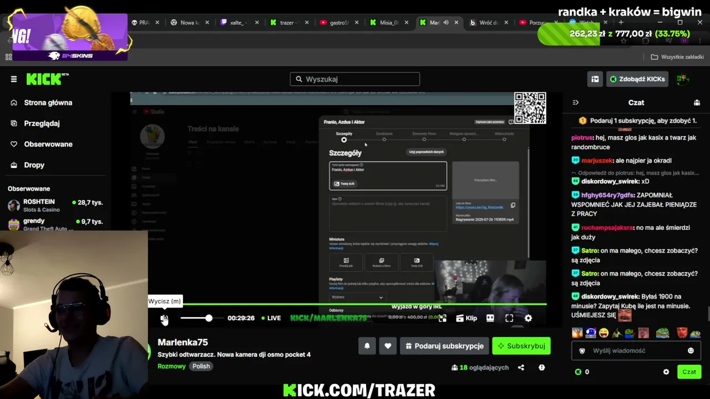The width and height of the screenshot is (710, 399).
Task: Click the ruchampsajaksra username in chat
Action: (x=607, y=228)
